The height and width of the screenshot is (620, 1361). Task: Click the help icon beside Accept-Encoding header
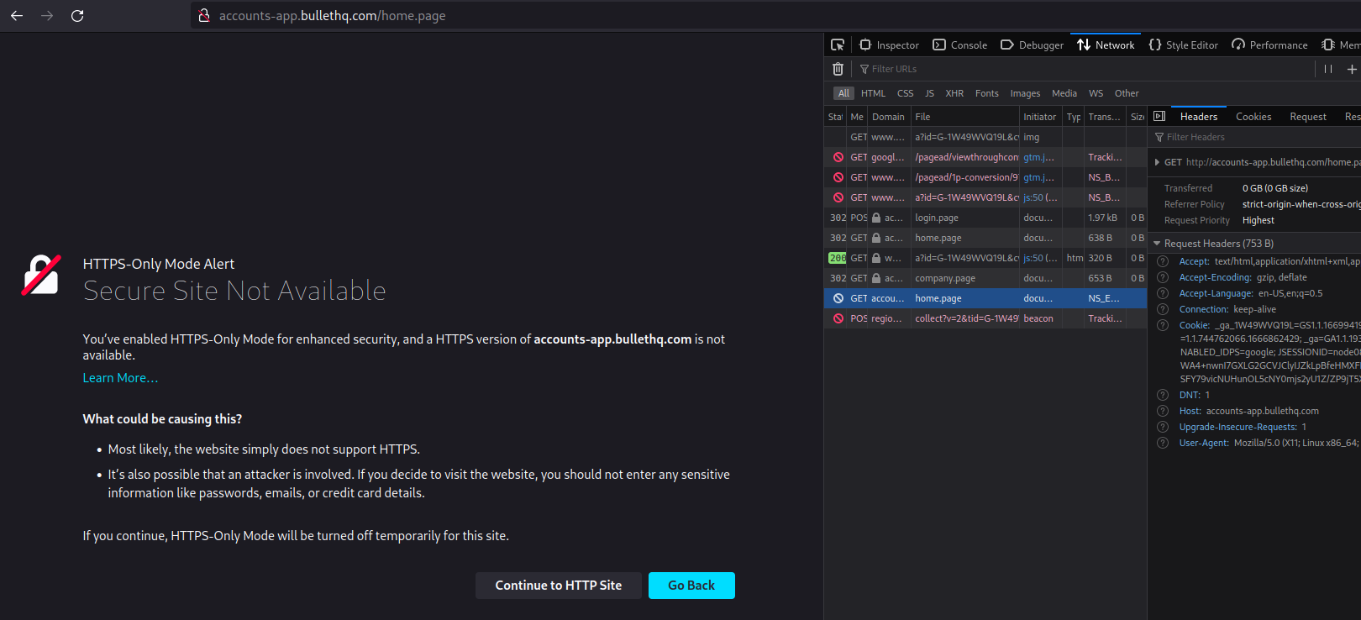1163,277
